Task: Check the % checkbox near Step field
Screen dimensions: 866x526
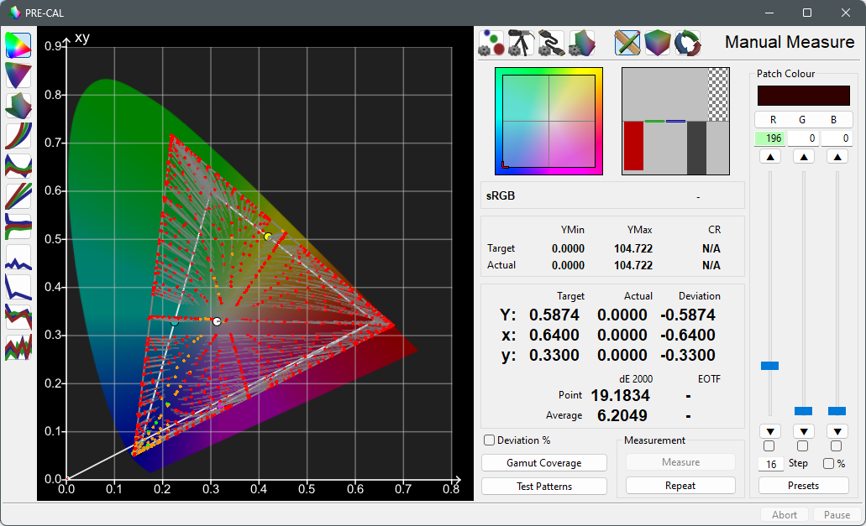Action: [828, 463]
